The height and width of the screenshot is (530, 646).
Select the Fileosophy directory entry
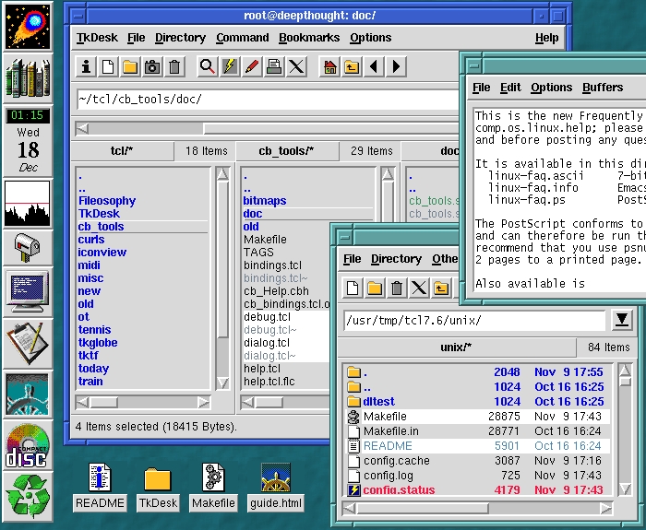(x=107, y=200)
